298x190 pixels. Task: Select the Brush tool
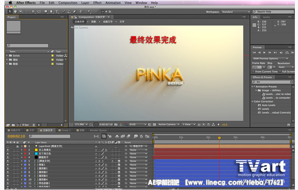(x=64, y=12)
